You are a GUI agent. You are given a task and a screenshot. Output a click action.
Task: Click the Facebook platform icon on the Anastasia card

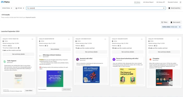82,46
